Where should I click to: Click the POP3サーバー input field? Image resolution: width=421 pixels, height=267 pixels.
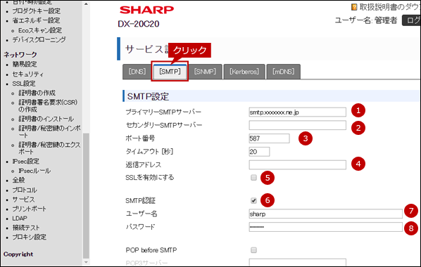coord(298,263)
